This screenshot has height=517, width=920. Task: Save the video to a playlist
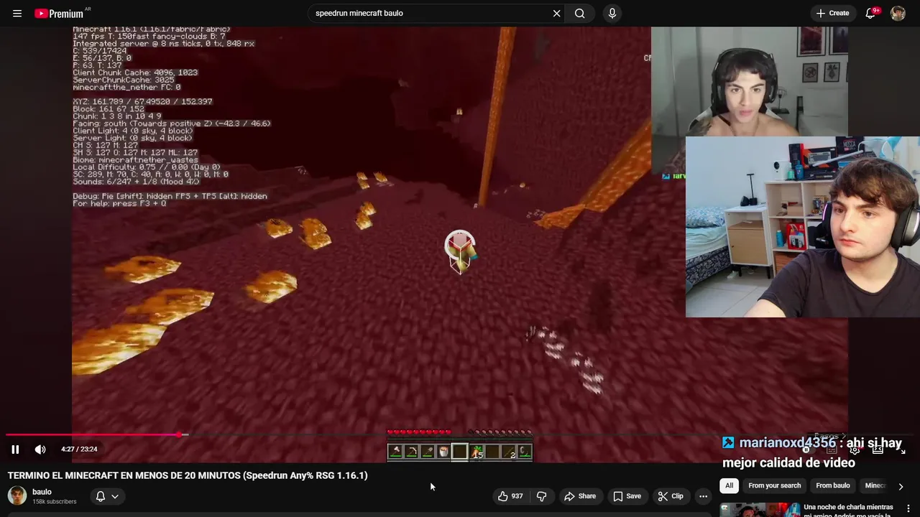[x=627, y=496]
